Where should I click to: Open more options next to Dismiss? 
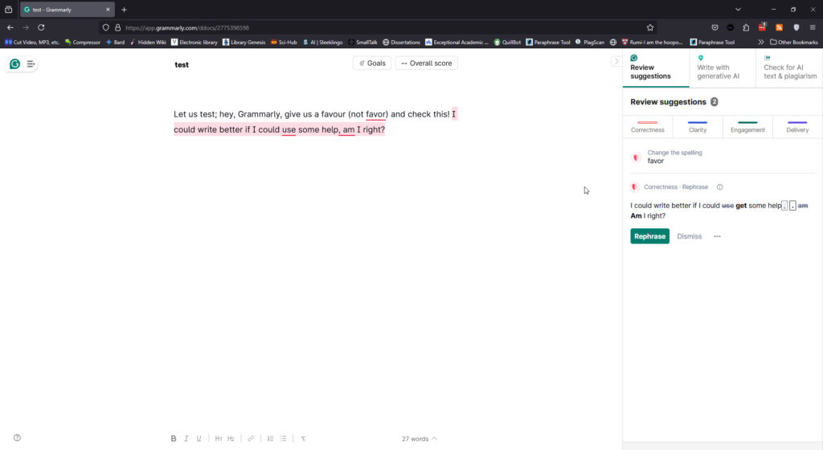tap(718, 236)
